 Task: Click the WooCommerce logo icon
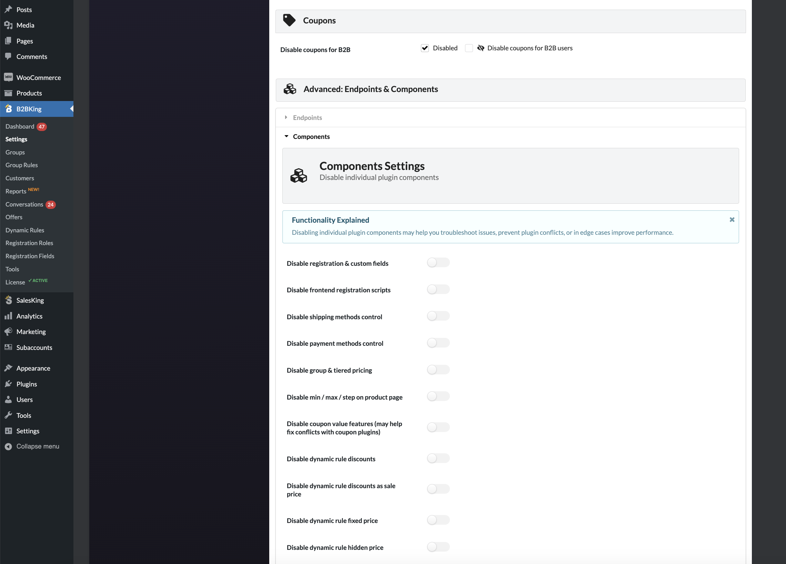coord(8,77)
